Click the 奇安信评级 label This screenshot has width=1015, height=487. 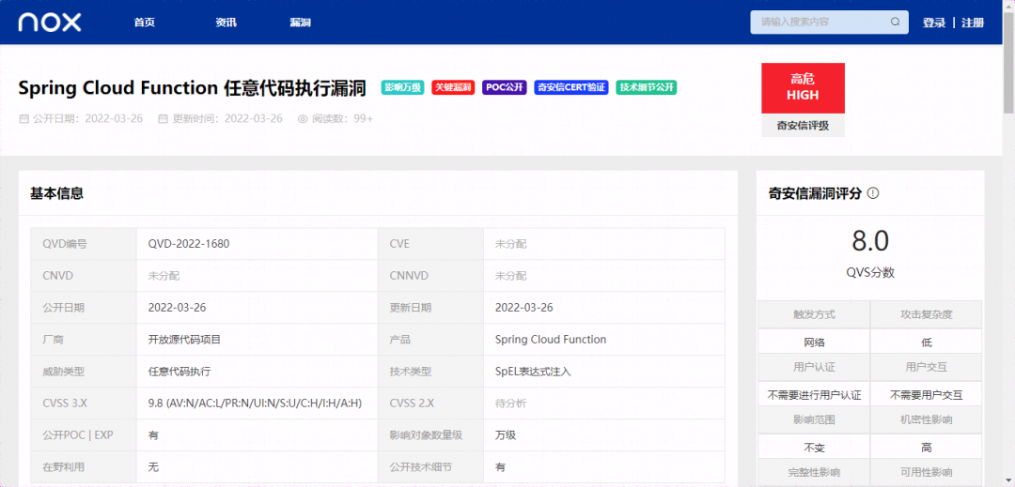[x=803, y=126]
